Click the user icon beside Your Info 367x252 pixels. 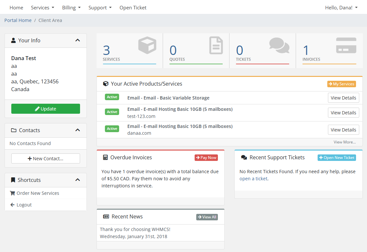click(x=13, y=40)
